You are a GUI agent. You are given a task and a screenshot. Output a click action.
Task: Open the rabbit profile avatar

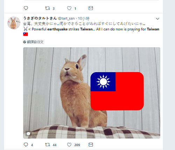[14, 23]
